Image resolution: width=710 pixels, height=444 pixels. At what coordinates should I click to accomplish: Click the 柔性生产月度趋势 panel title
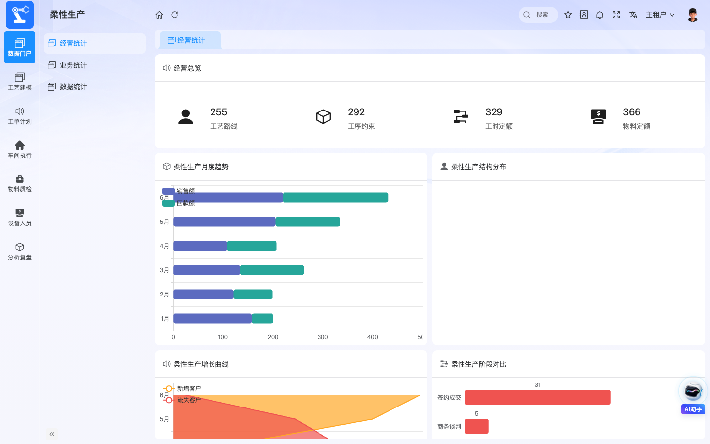point(201,167)
